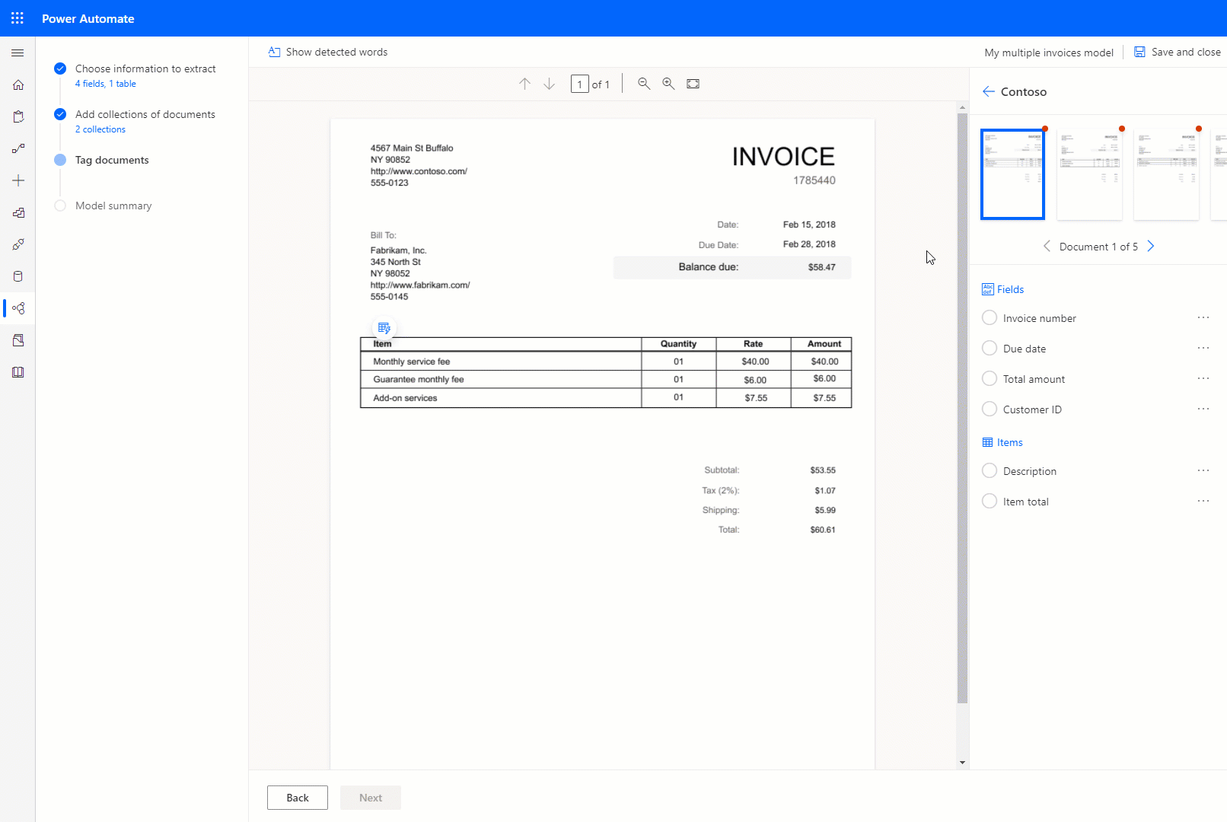Screen dimensions: 1227x822
Task: Open the Microsoft app launcher grid
Action: [17, 18]
